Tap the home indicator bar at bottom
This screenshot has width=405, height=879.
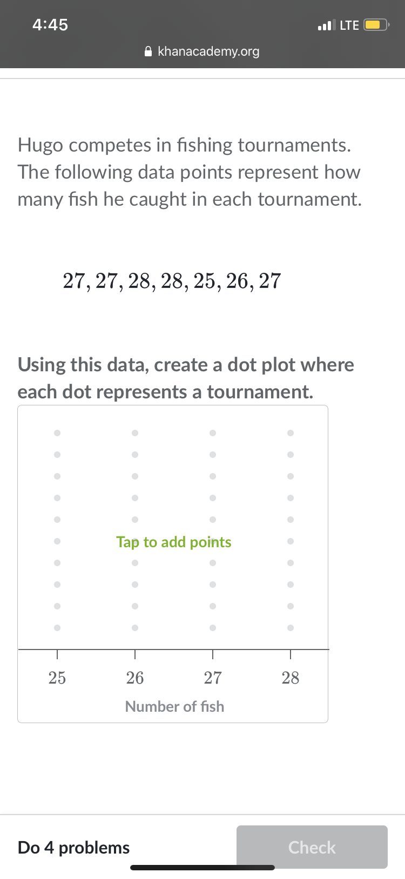point(202,868)
